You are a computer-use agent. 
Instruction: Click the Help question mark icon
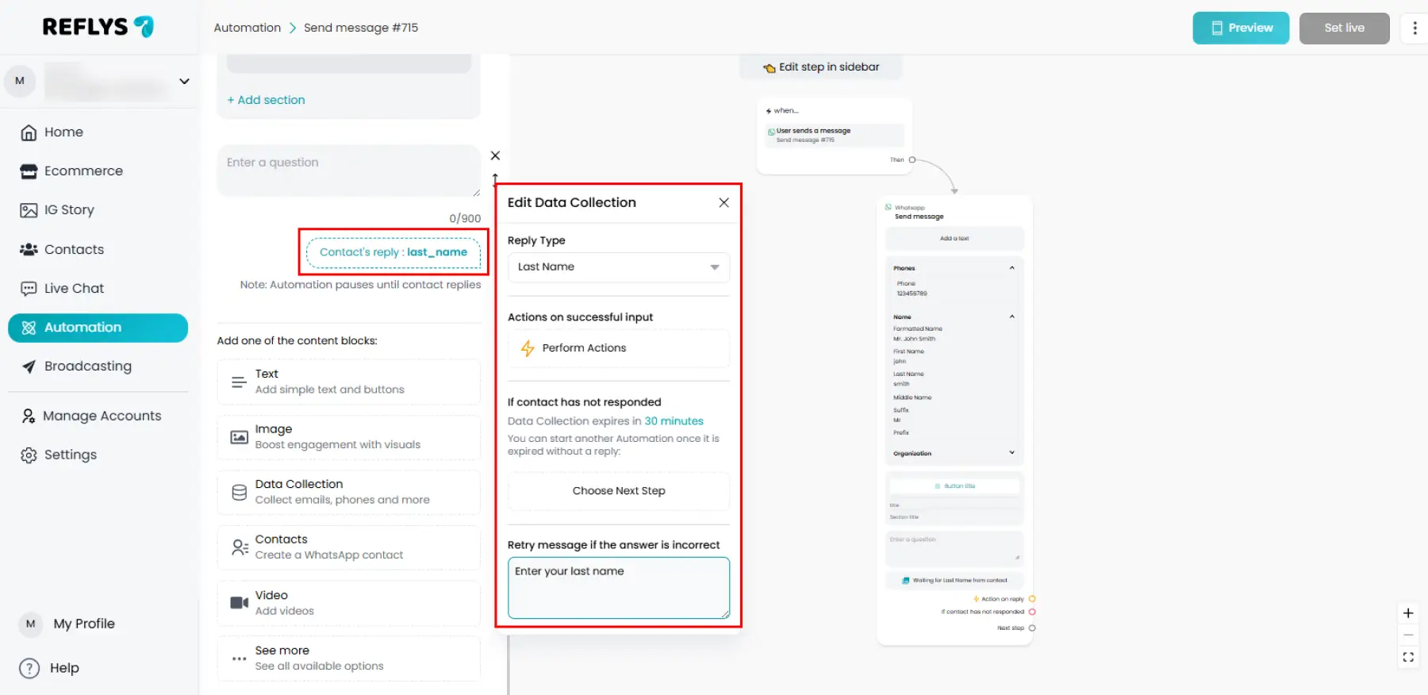tap(29, 668)
